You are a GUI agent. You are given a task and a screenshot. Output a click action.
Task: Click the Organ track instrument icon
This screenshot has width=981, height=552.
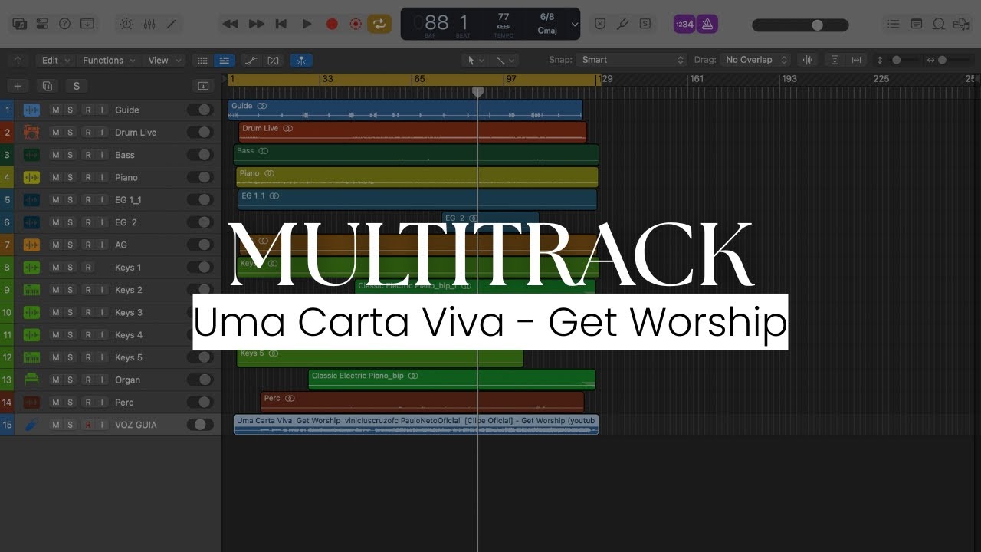click(x=31, y=379)
